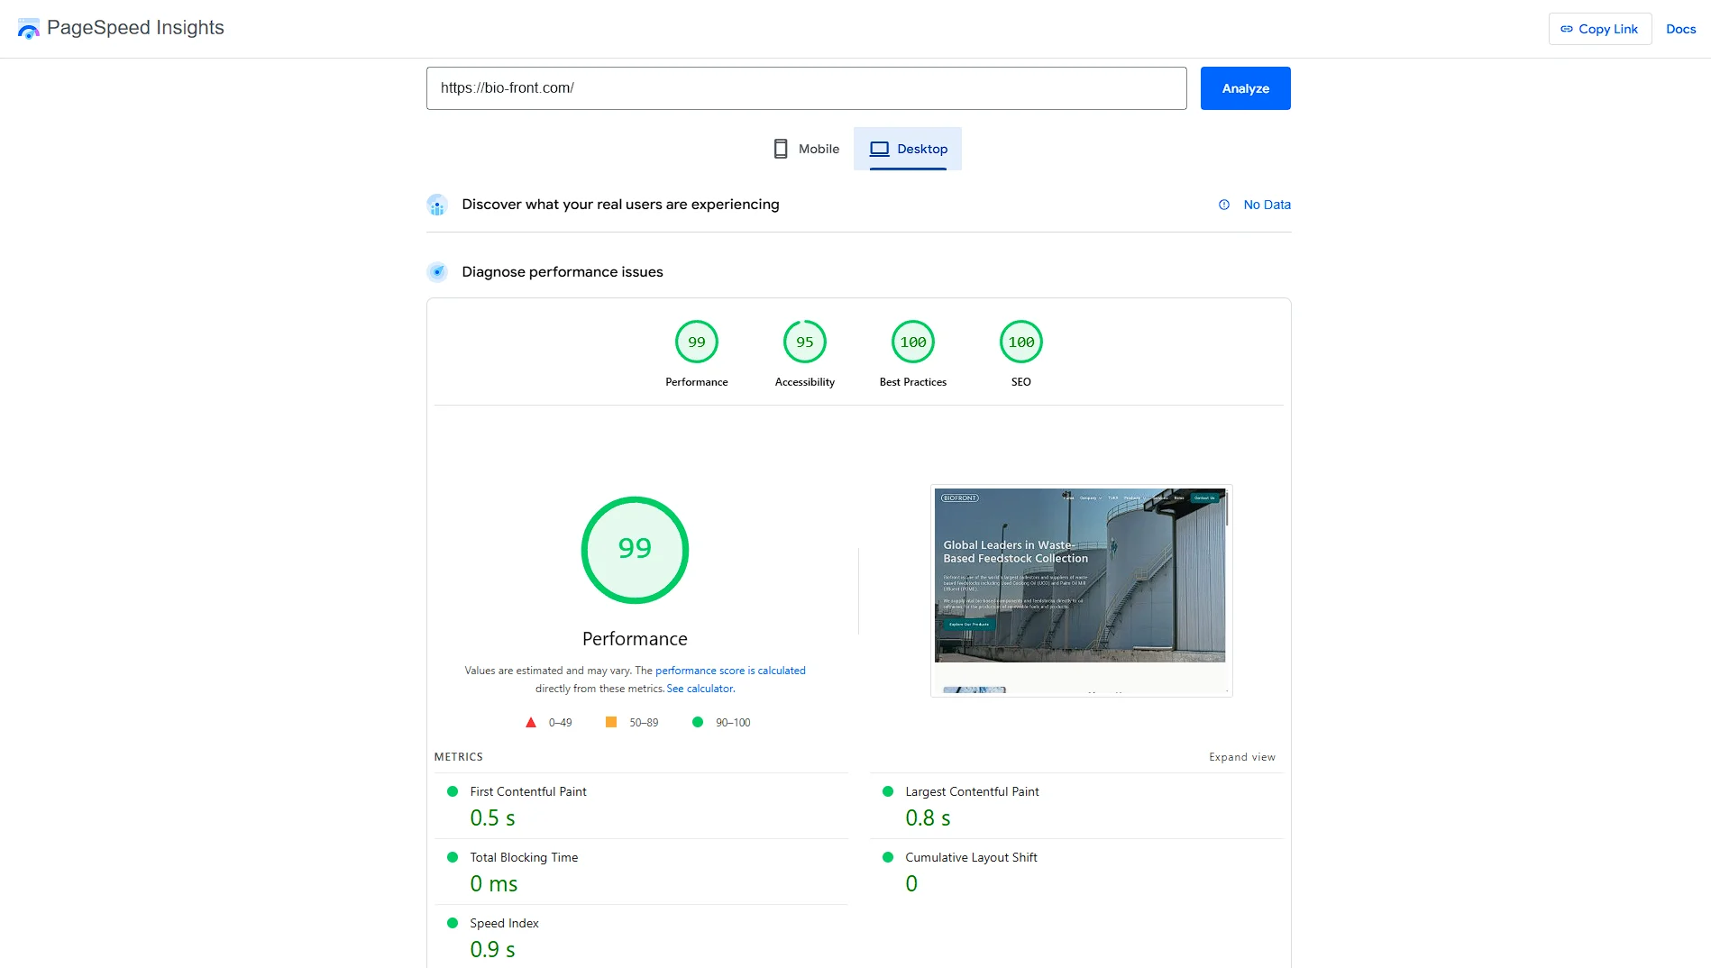Switch to the Mobile tab
The width and height of the screenshot is (1711, 968).
(x=805, y=149)
